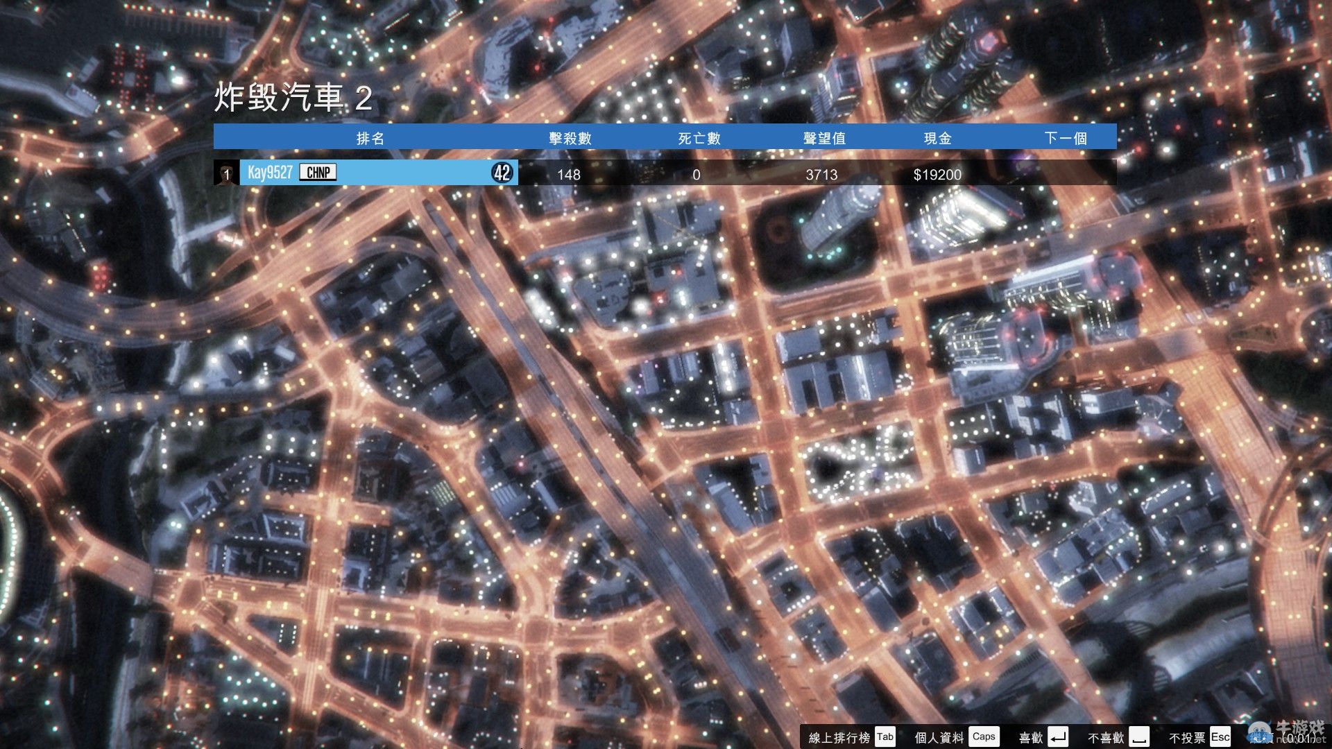Click the CHNP crew tag
Screen dimensions: 1332x749
(x=318, y=172)
